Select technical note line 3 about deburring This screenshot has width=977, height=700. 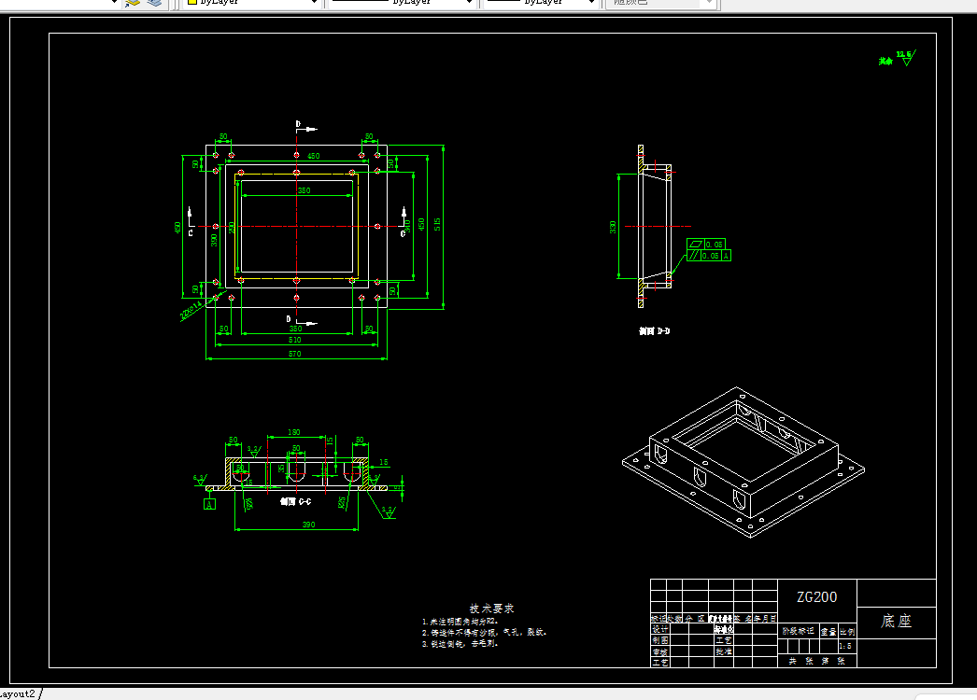pyautogui.click(x=460, y=644)
